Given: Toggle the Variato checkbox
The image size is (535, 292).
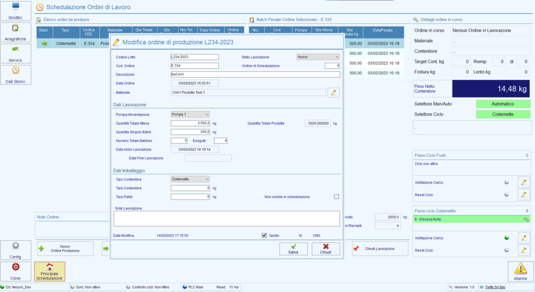Looking at the screenshot, I should [264, 235].
